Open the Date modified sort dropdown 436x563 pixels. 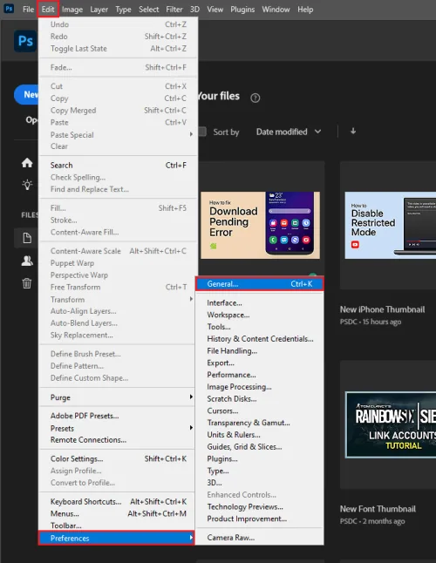289,132
